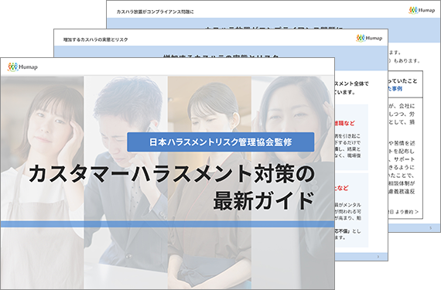The image size is (441, 290).
Task: Open the カスハラ放置がコンプライアンス問題に slide header
Action: (155, 12)
